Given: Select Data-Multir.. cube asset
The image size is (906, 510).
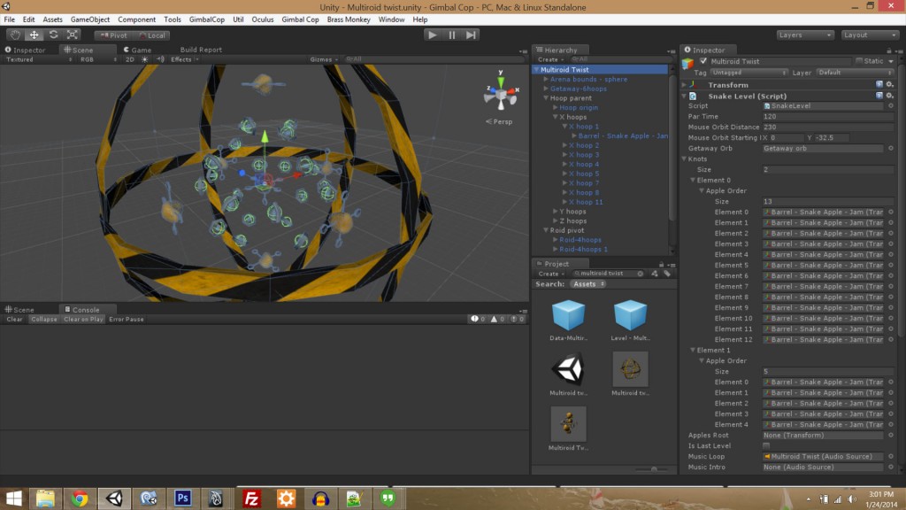Looking at the screenshot, I should (x=569, y=314).
